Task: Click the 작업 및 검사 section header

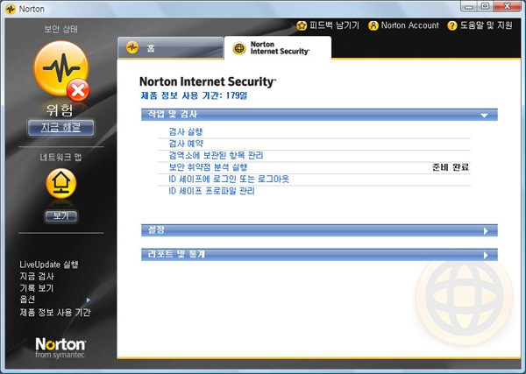Action: pyautogui.click(x=319, y=115)
